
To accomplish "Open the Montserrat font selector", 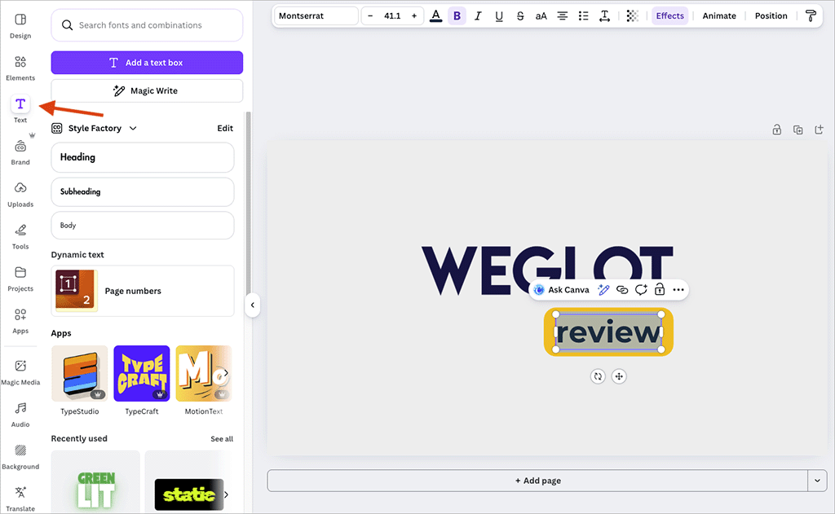I will point(316,16).
